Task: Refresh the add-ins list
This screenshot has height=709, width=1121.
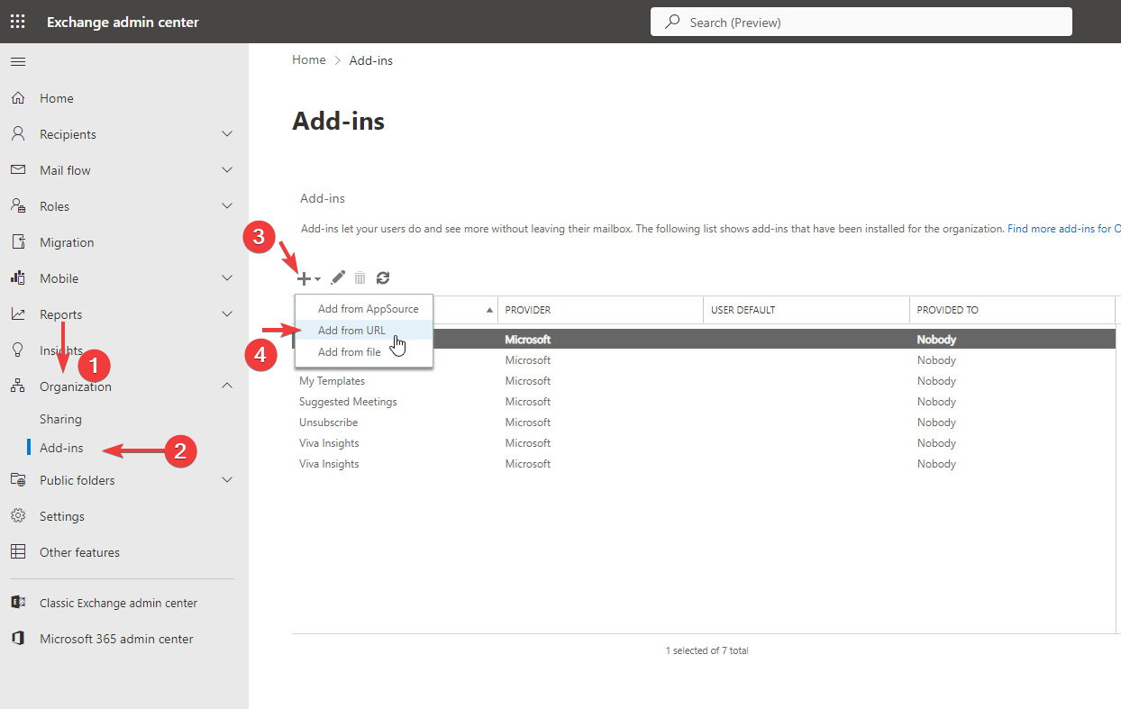Action: [383, 278]
